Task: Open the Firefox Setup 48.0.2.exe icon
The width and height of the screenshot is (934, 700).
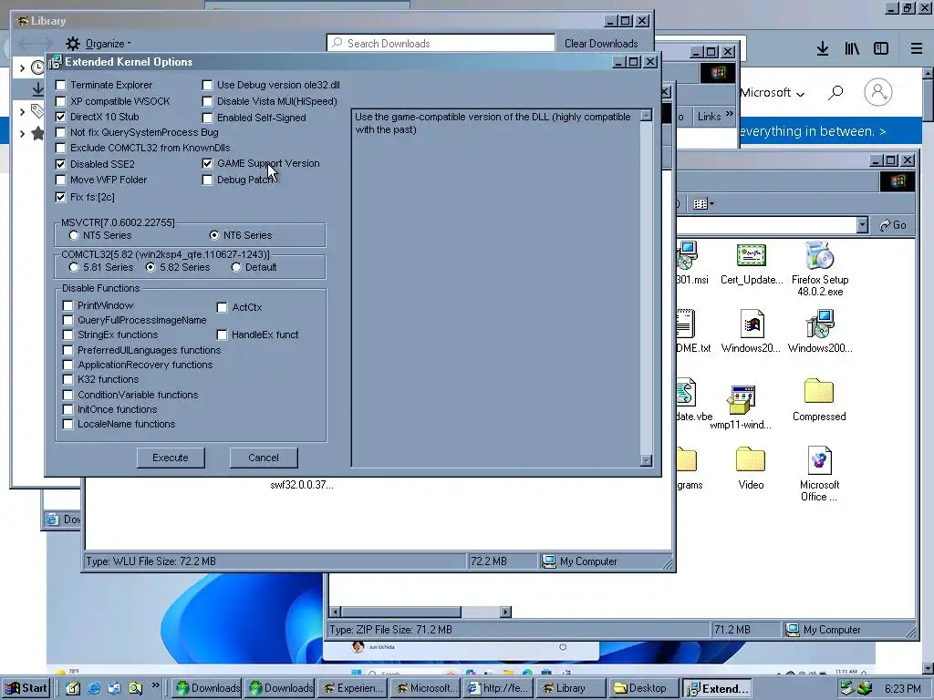Action: [820, 255]
